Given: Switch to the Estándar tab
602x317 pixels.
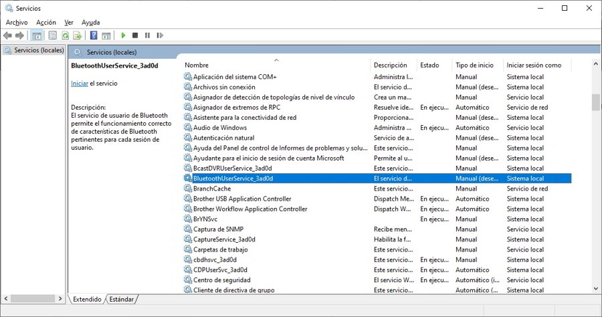Looking at the screenshot, I should [121, 299].
